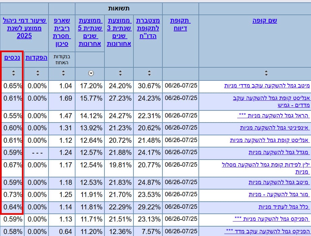The image size is (311, 236).
Task: Open כלל גמל לעתיד מניות fund
Action: [284, 207]
